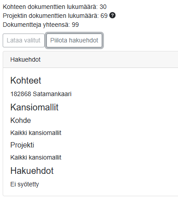This screenshot has width=178, height=198.
Task: Click the number 69 project document count
Action: (x=104, y=16)
